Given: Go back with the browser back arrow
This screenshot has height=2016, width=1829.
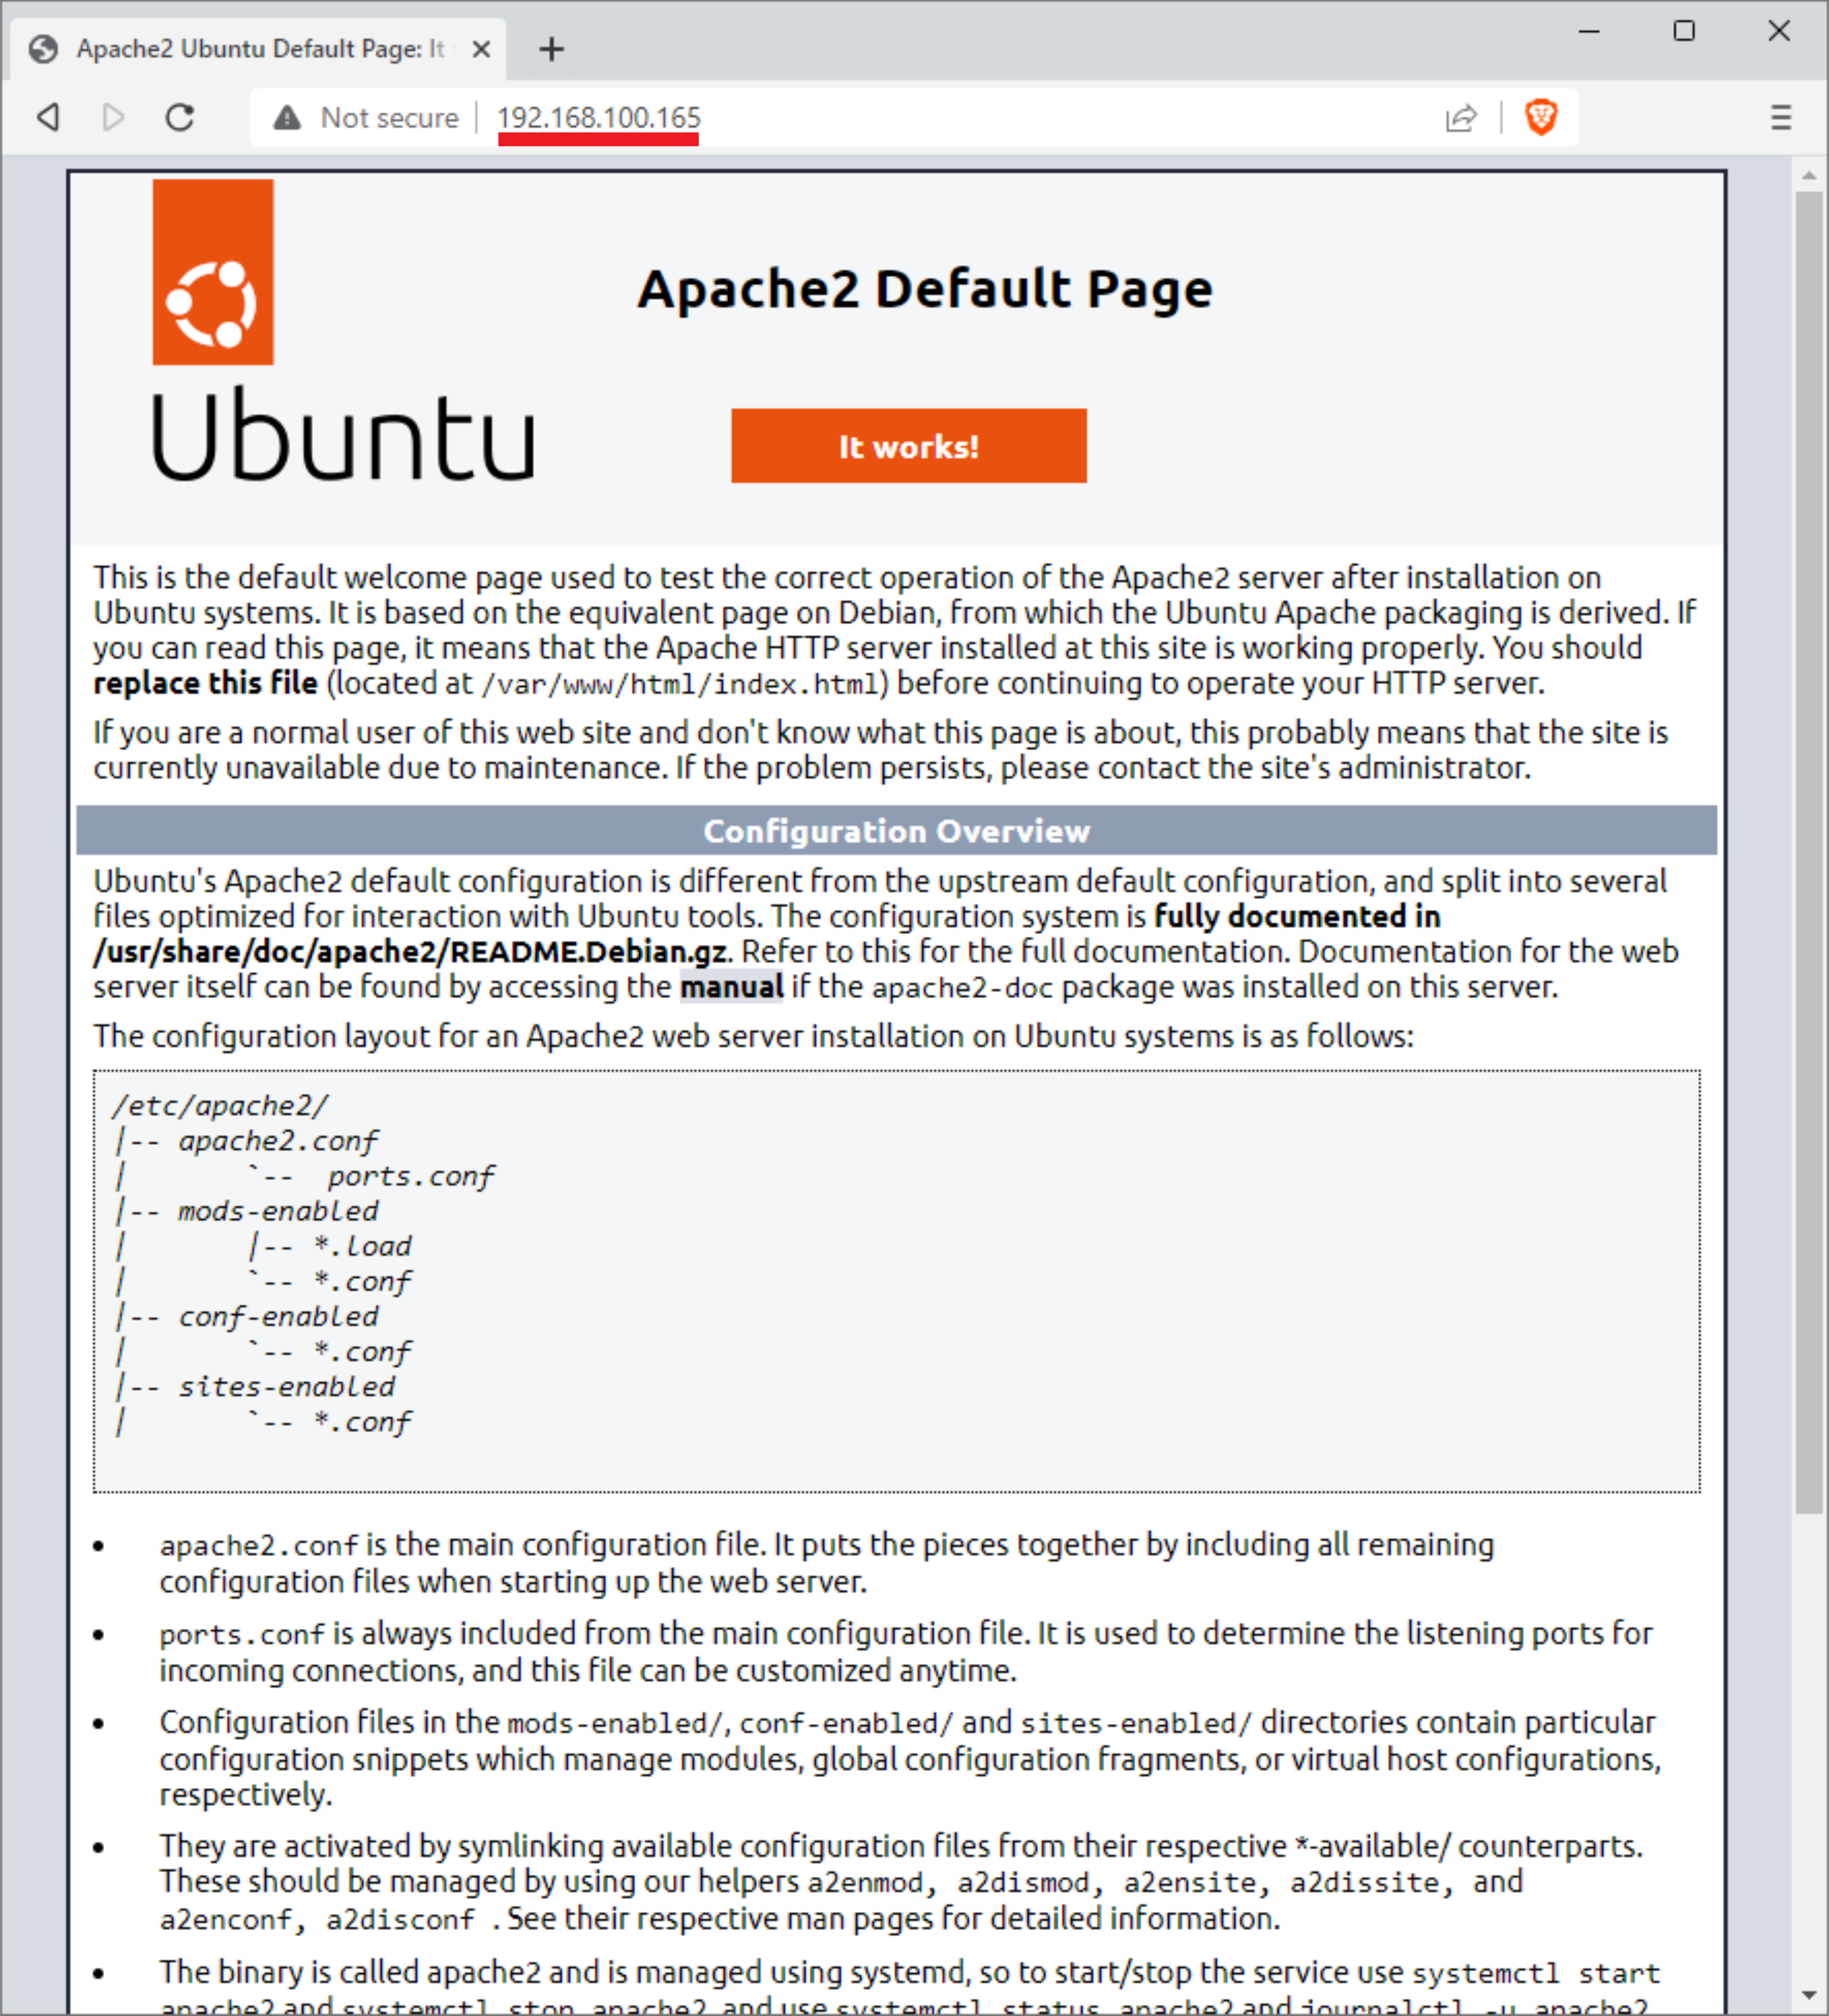Looking at the screenshot, I should tap(48, 117).
